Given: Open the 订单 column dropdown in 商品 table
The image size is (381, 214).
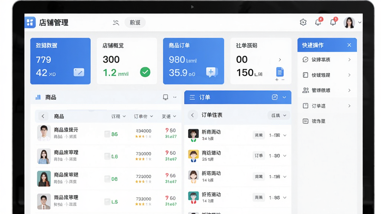Looking at the screenshot, I should click(x=143, y=116).
